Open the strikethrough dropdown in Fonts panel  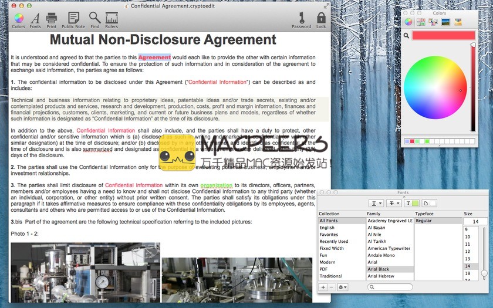pos(394,204)
